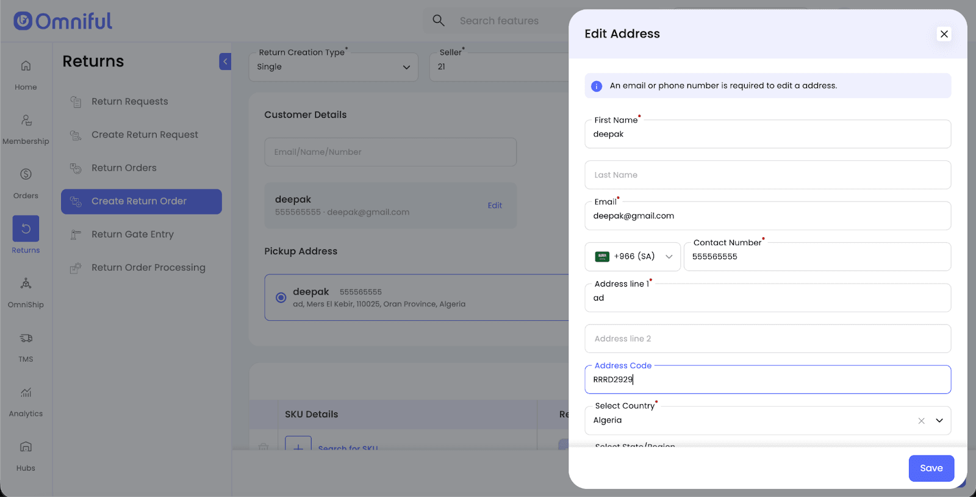
Task: Open the Orders sidebar icon
Action: click(26, 175)
